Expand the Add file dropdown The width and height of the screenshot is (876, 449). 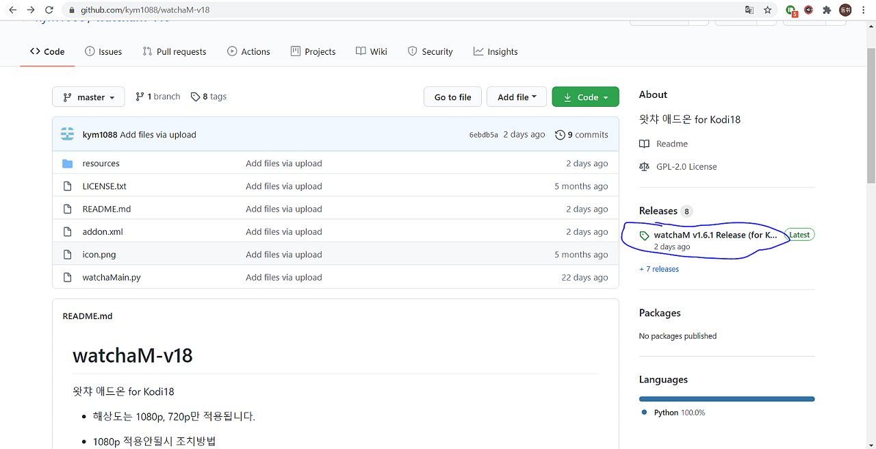click(x=517, y=97)
